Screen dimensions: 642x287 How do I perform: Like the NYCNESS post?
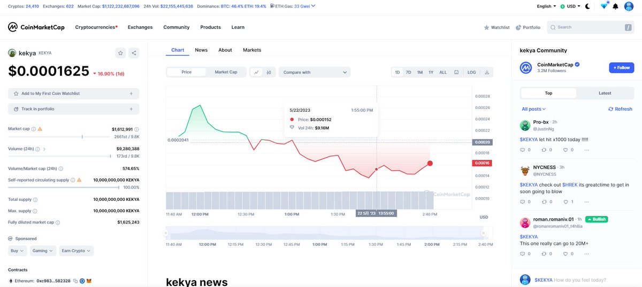pos(565,201)
